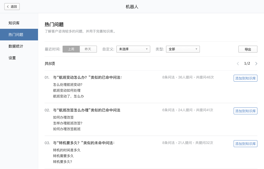Screen dimensions: 264x169
Task: Click the 导出 export button
Action: [x=248, y=49]
